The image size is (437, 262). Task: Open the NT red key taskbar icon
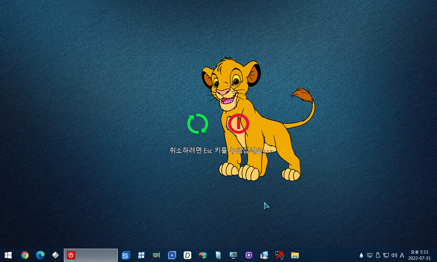point(280,255)
